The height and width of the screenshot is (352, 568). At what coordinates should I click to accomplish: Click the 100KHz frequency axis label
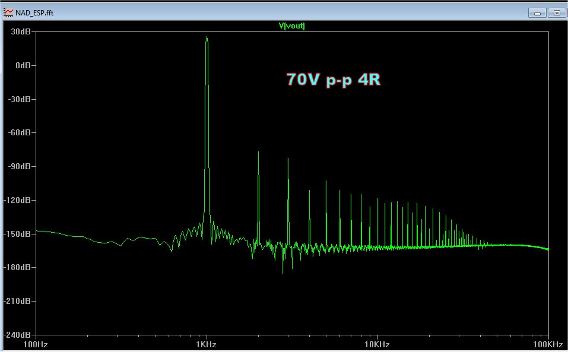(x=548, y=344)
